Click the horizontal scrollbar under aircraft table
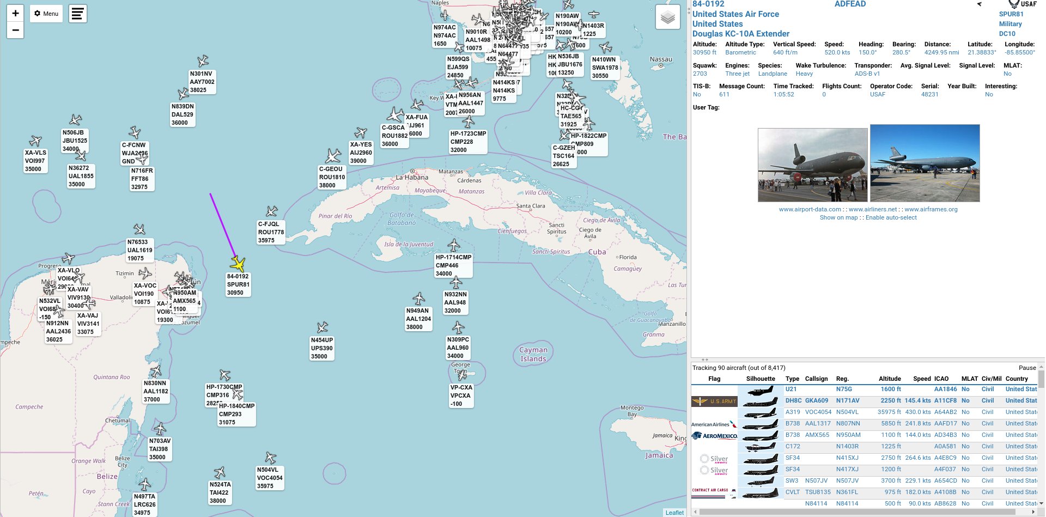The height and width of the screenshot is (517, 1046). (x=866, y=512)
